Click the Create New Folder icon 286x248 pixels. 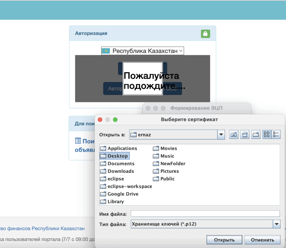[x=256, y=135]
